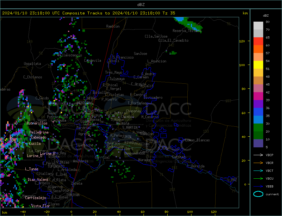
Task: Click the blue VBBB arrow in the legend
Action: [258, 186]
